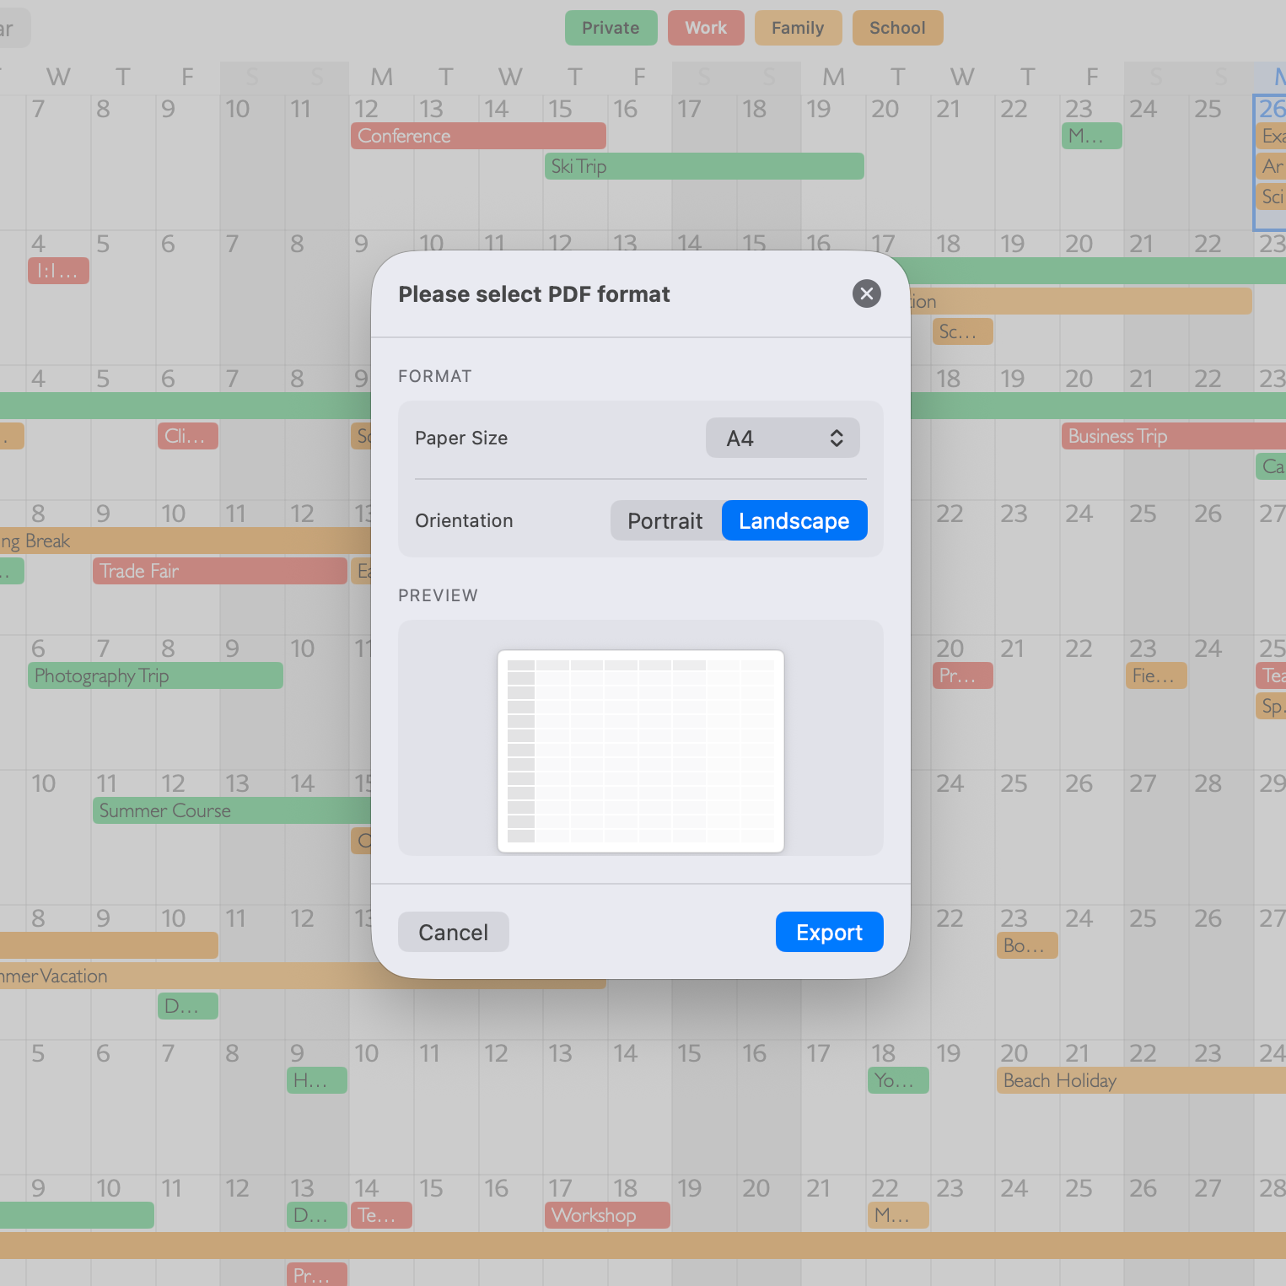
Task: Toggle the Private calendar filter
Action: tap(611, 28)
